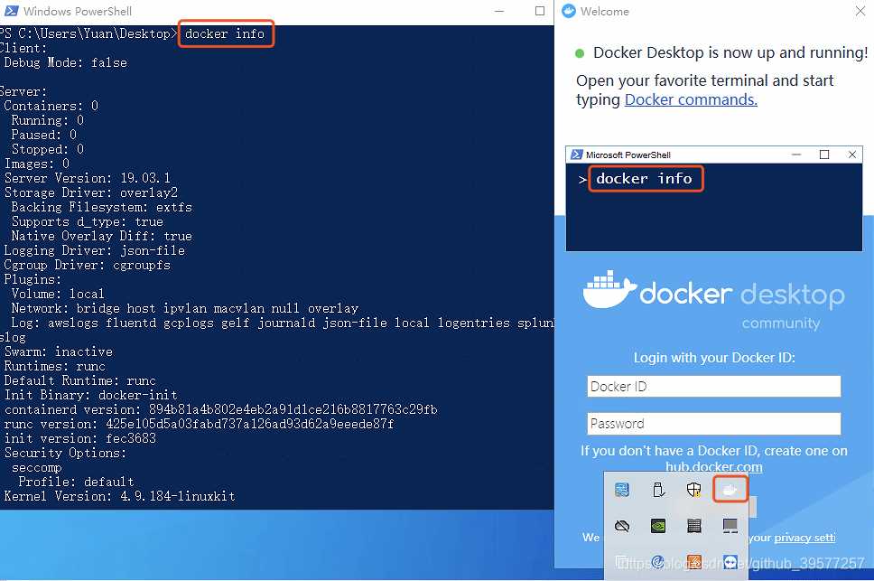Minimize the Windows PowerShell window
The image size is (874, 581).
tap(499, 11)
